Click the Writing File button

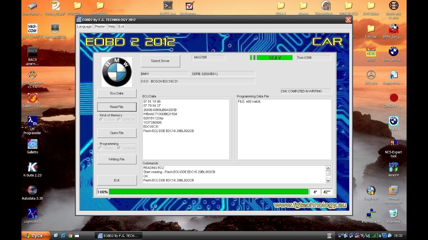coord(117,159)
